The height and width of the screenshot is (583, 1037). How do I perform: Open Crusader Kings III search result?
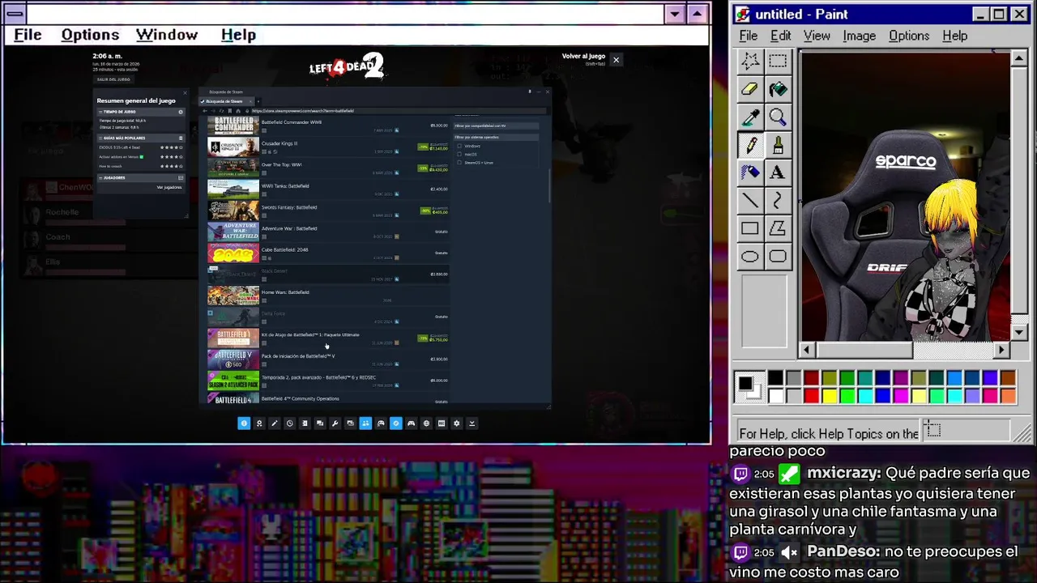coord(328,147)
